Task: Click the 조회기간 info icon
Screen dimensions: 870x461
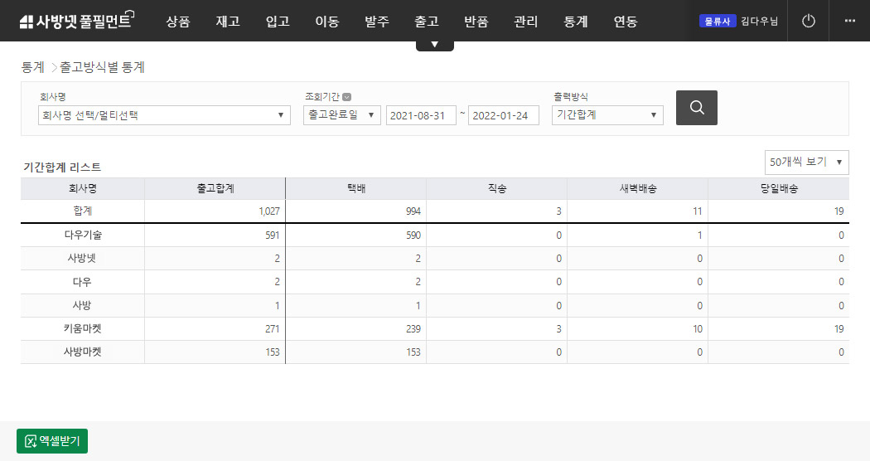Action: 346,97
